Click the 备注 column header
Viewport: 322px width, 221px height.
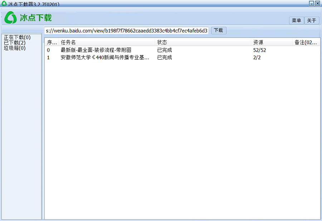tap(306, 42)
